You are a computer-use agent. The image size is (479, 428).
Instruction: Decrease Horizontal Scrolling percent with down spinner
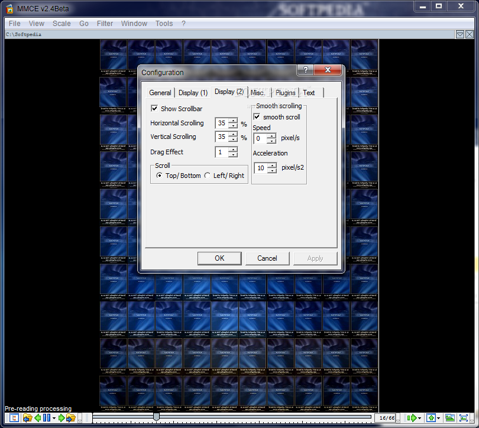(x=233, y=125)
